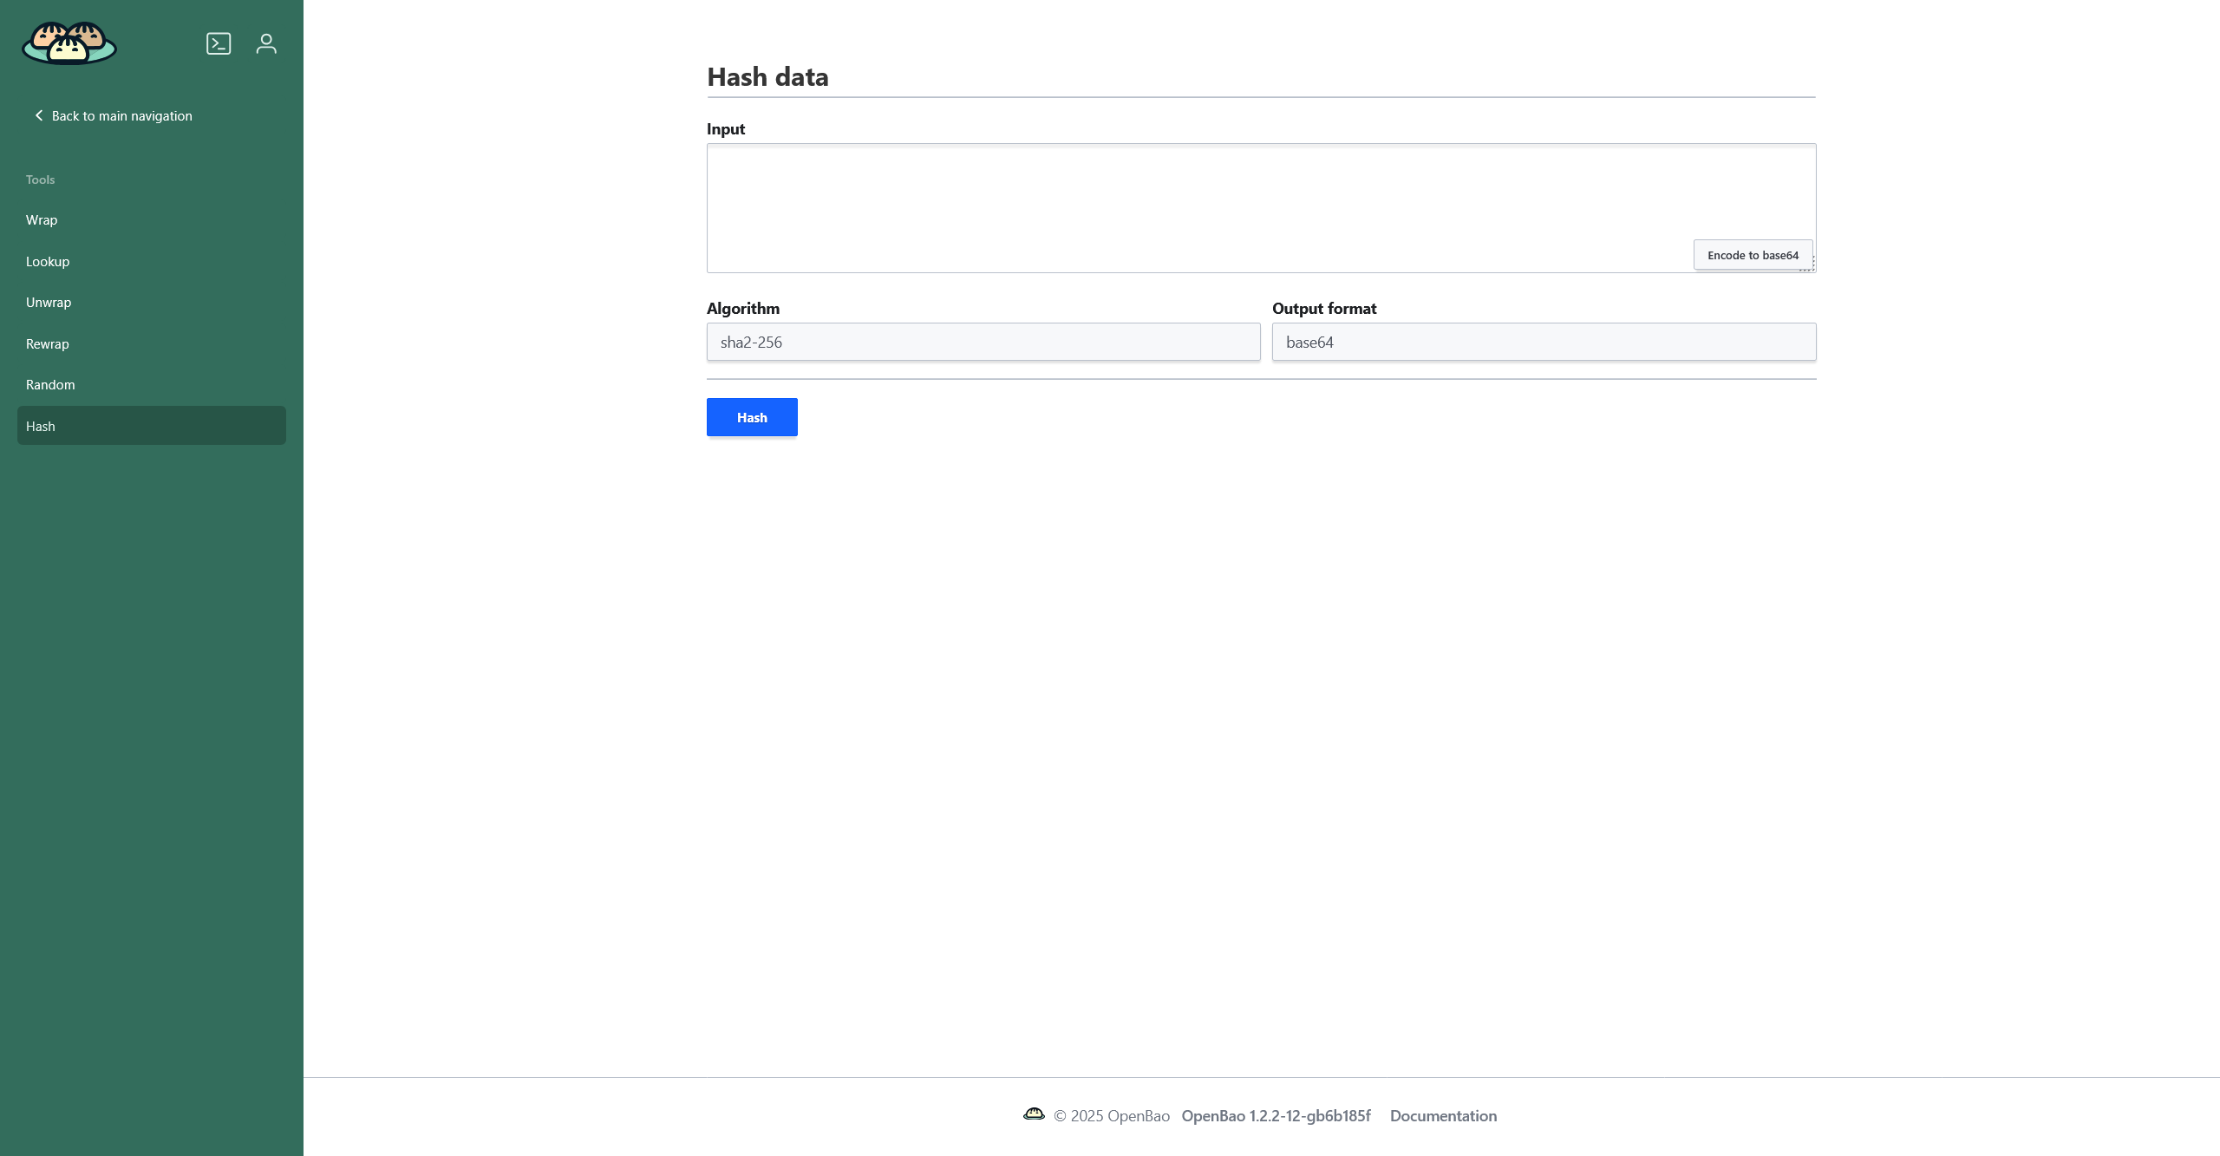Click the OpenBao logo in the sidebar

[69, 42]
